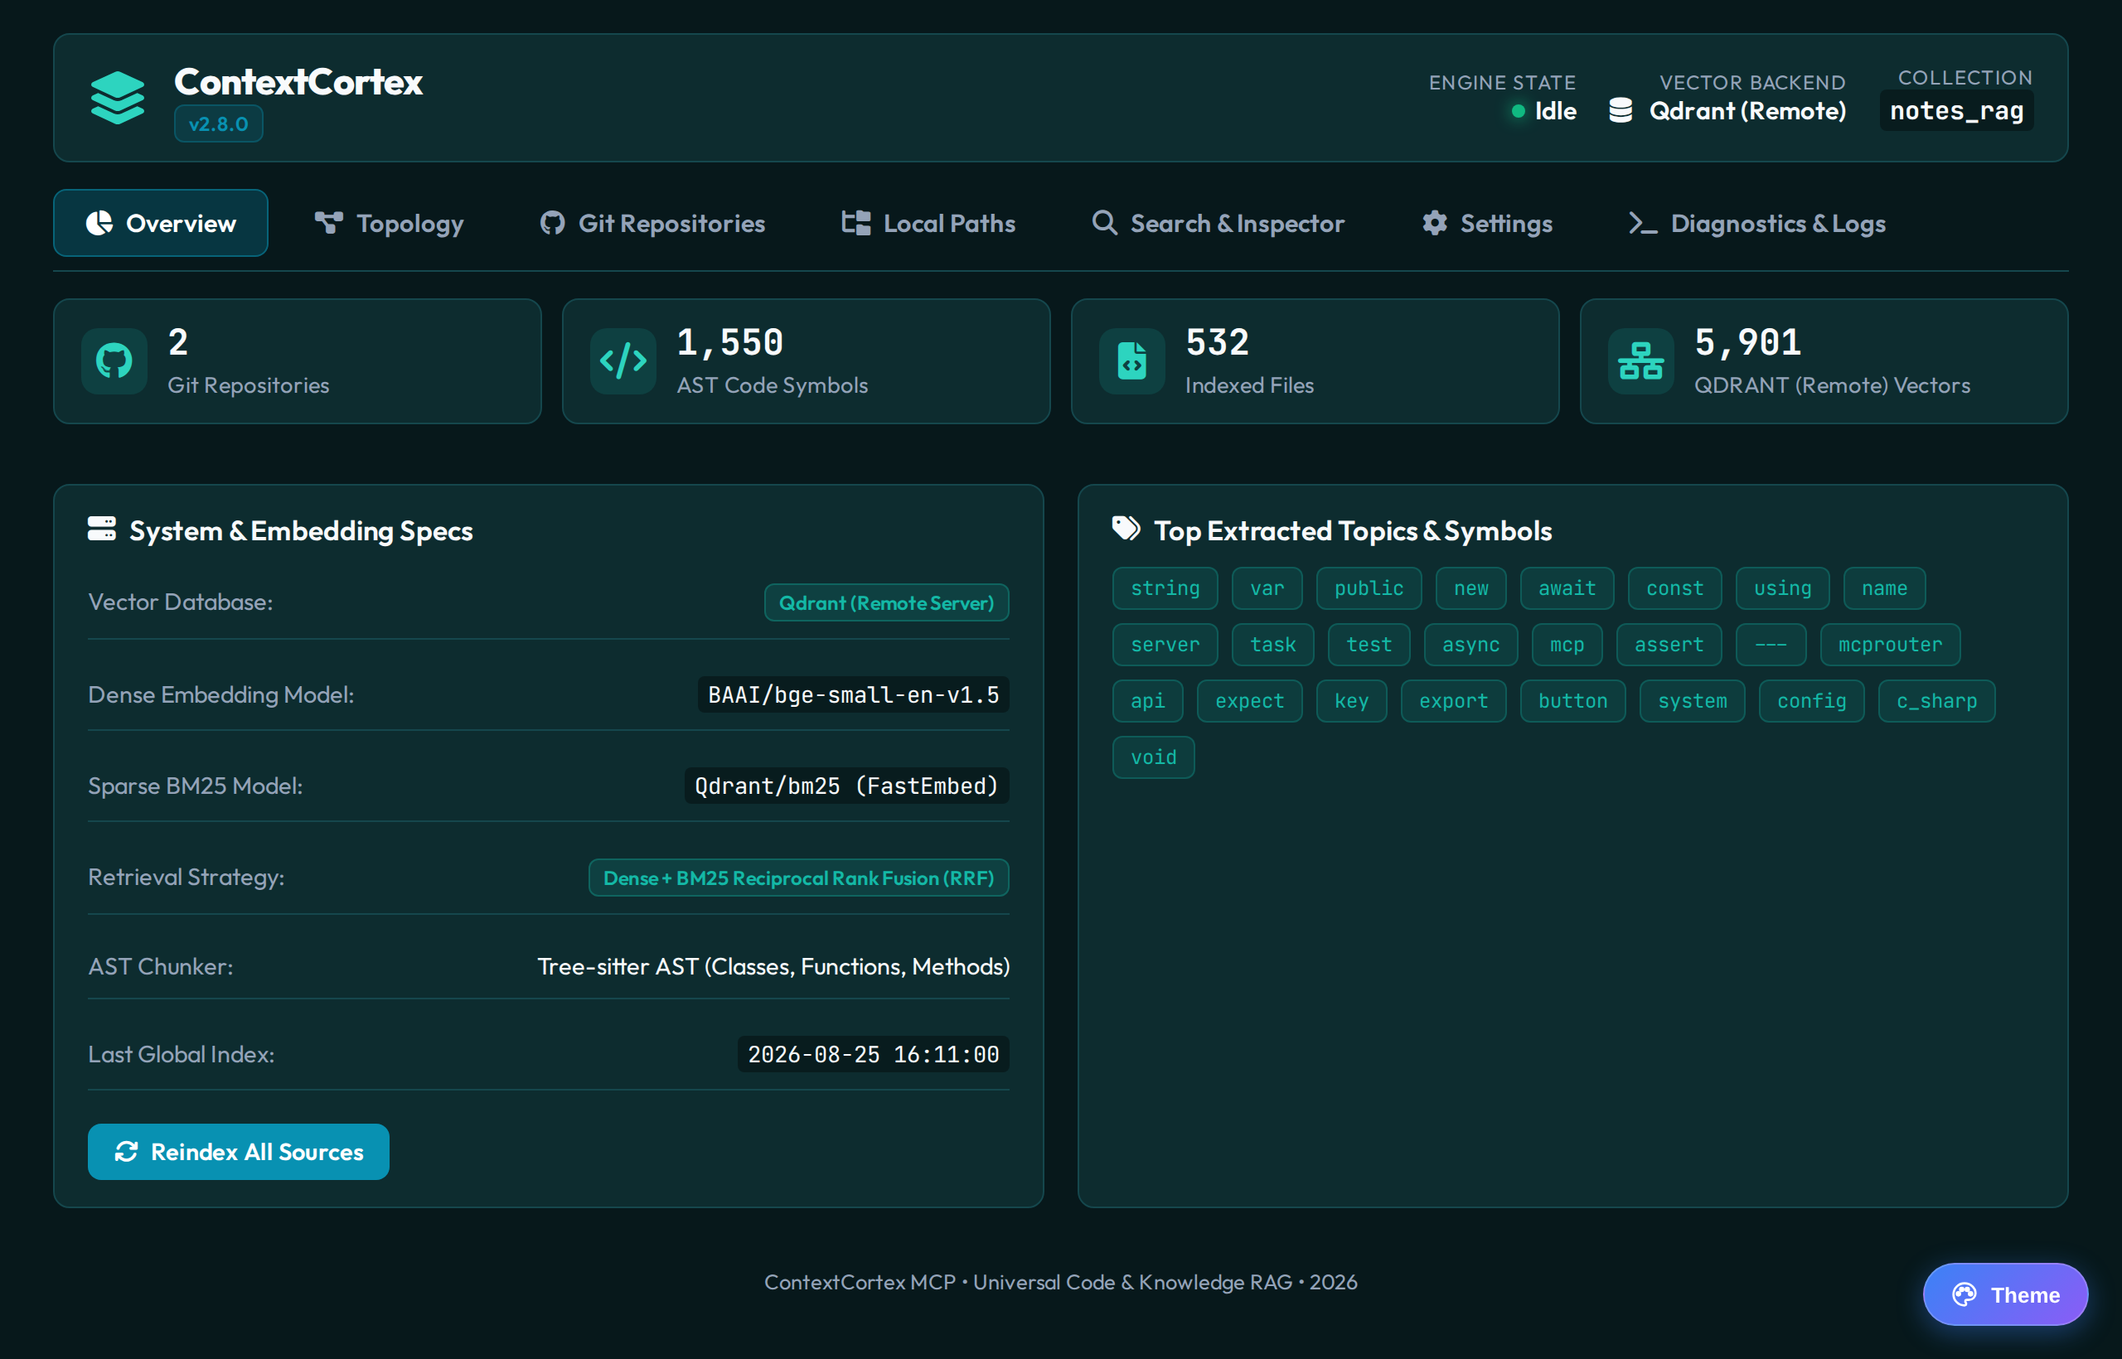Click the Qdrant/bm25 (FastEmbed) value
The image size is (2122, 1359).
pyautogui.click(x=846, y=786)
